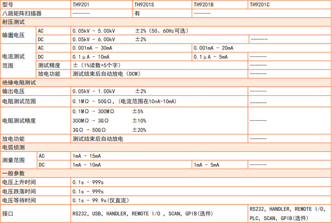Viewport: 332px width, 223px height.
Task: Select the 耐压测试 section header row
Action: 13,22
